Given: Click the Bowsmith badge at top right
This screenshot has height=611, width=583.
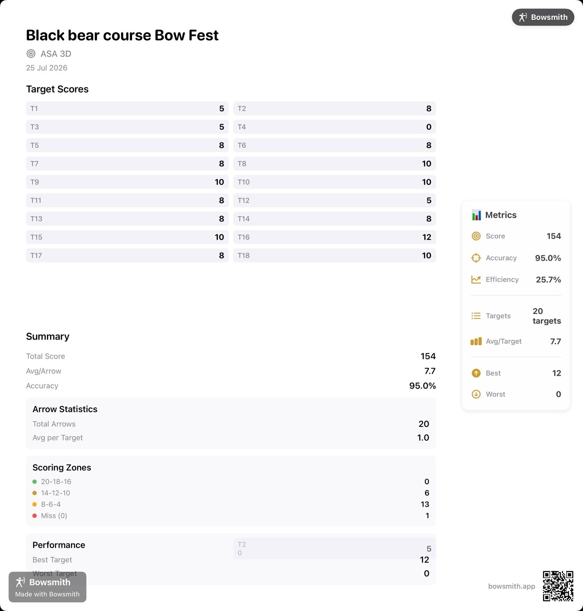Looking at the screenshot, I should (543, 17).
